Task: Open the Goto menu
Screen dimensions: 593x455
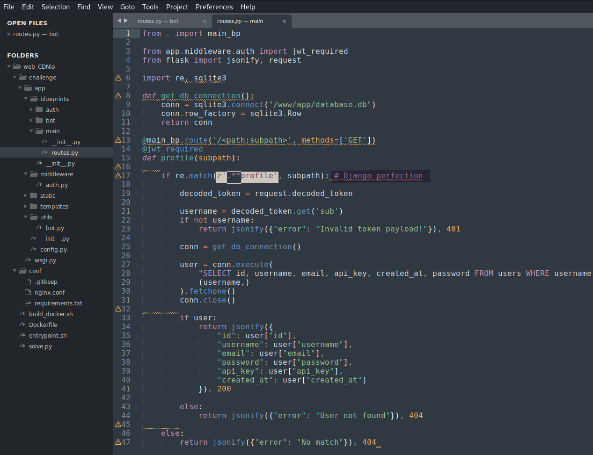Action: click(127, 7)
